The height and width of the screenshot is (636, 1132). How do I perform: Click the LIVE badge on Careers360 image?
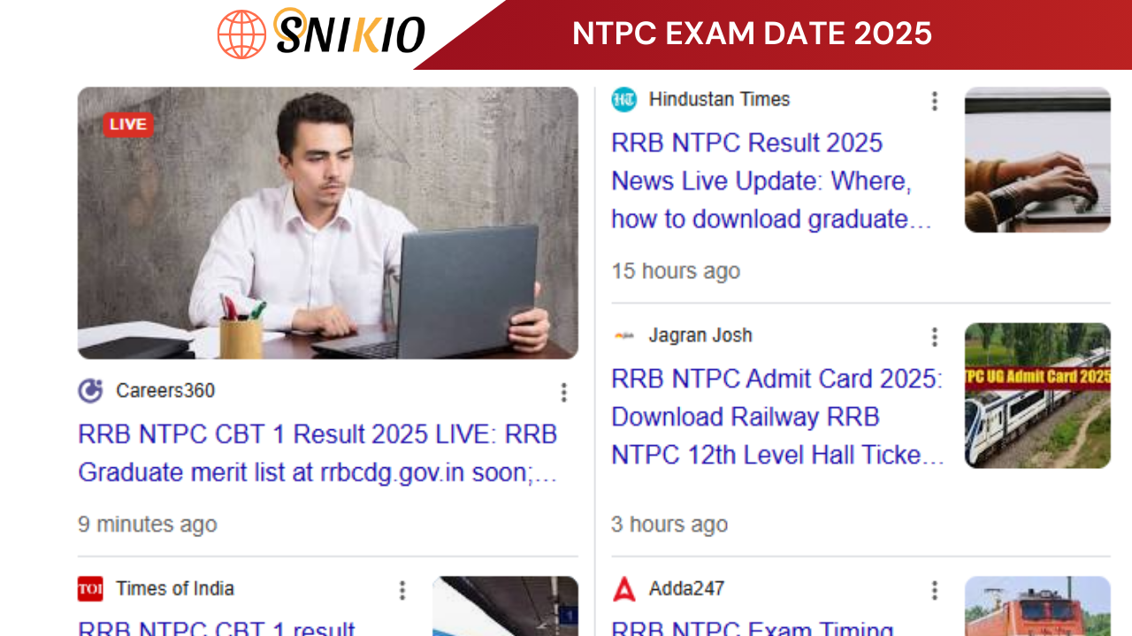(128, 125)
